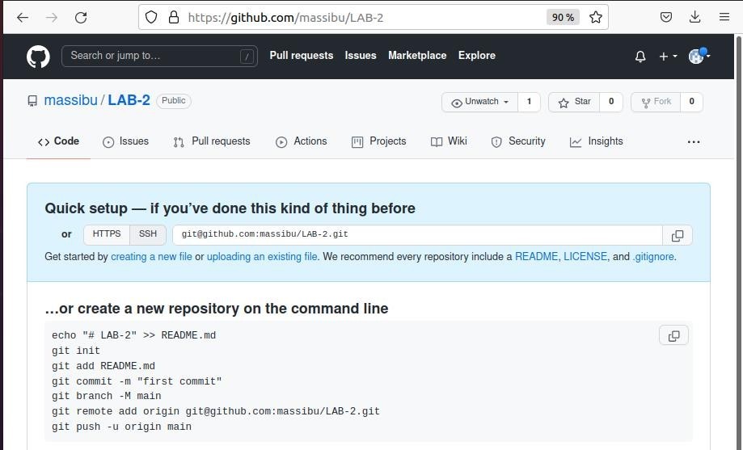Click the Quick setup heading text
Viewport: 743px width, 450px height.
pos(230,208)
